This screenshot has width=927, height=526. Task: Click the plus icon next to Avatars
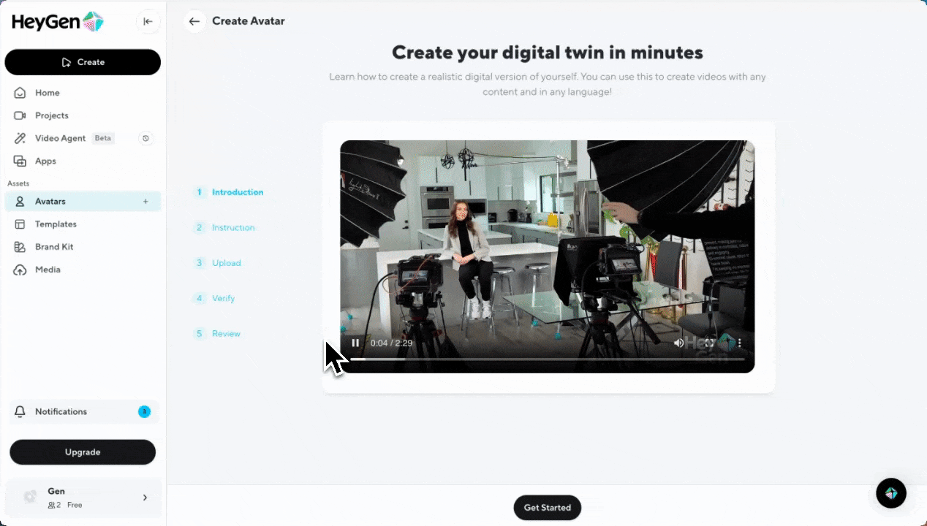[145, 202]
